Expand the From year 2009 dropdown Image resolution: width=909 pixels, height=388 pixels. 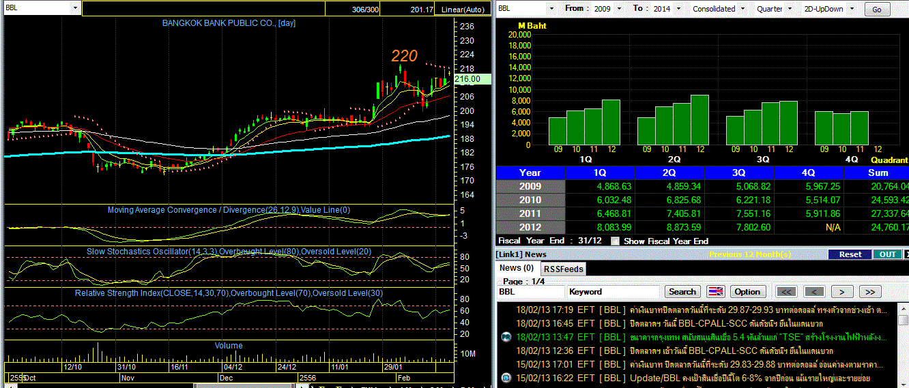click(x=618, y=9)
